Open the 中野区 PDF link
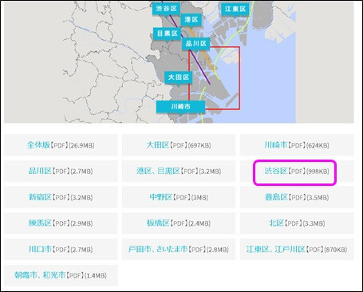Screen dimensions: 363x292 coord(179,197)
